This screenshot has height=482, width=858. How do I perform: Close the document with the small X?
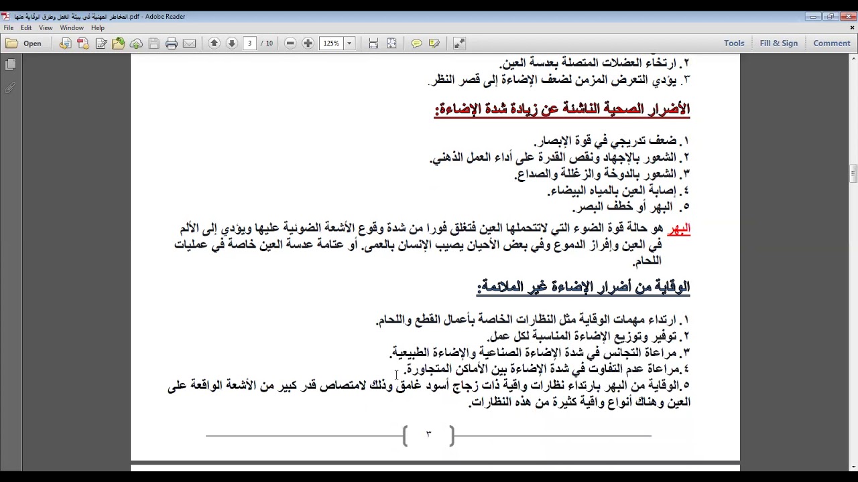[x=853, y=28]
